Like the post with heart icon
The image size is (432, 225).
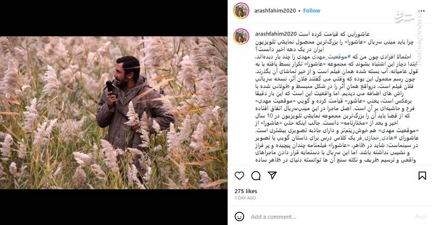click(239, 175)
